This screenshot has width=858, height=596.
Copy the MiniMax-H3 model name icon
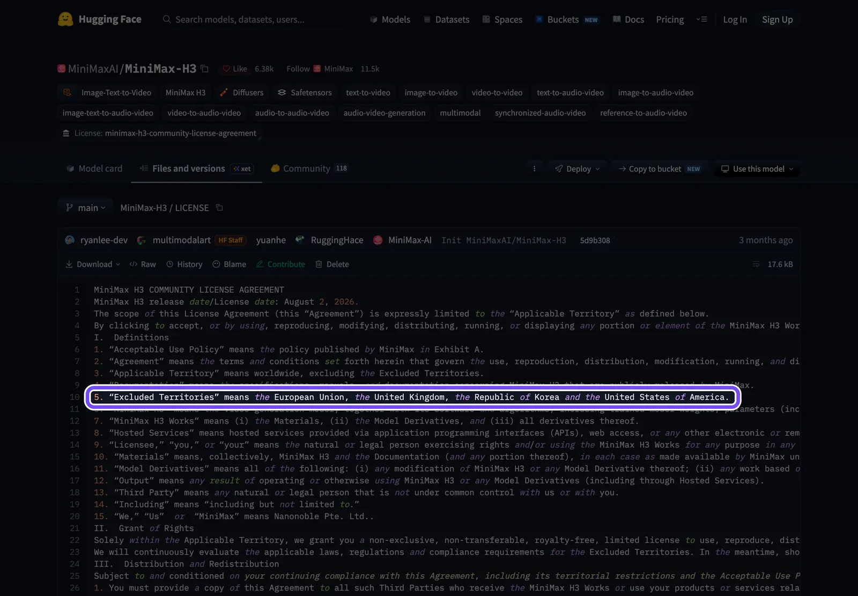[204, 69]
